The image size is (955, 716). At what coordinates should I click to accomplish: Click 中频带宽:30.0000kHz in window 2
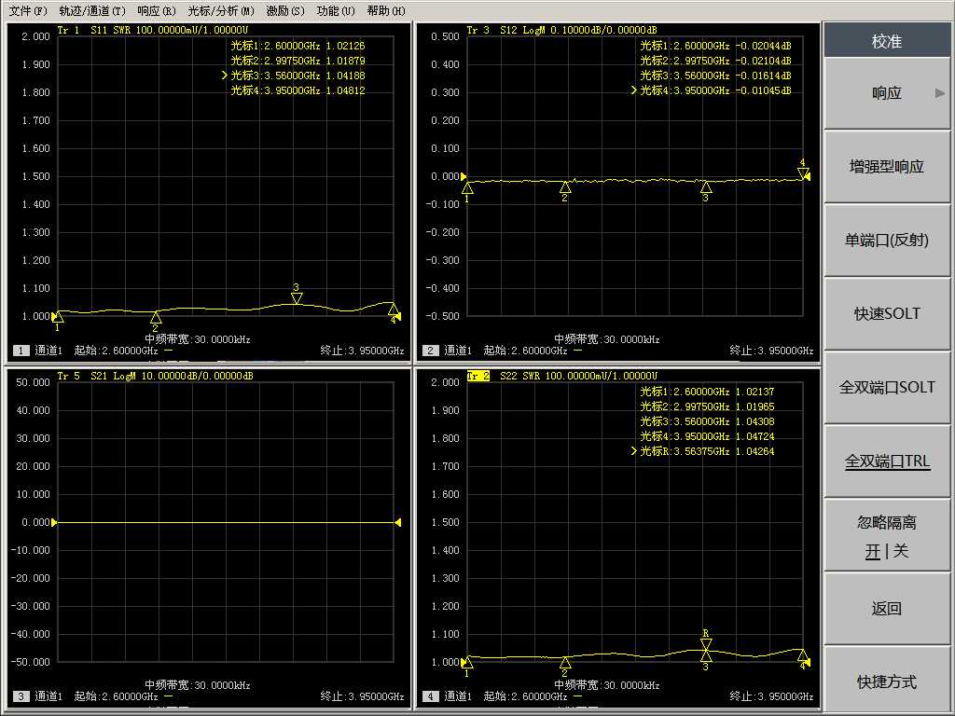[x=607, y=339]
